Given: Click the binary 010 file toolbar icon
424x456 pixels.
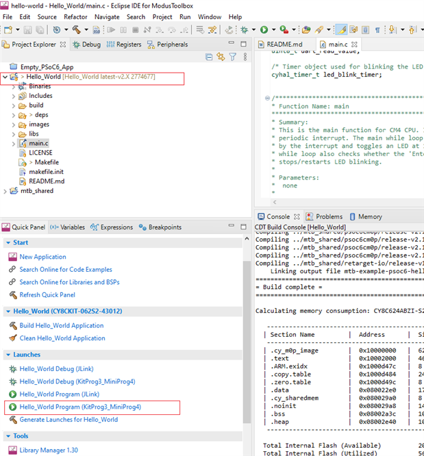Looking at the screenshot, I should coord(97,29).
